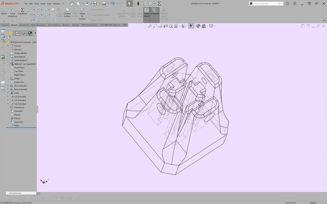Toggle Instant2D mode
The height and width of the screenshot is (204, 327).
point(155,12)
